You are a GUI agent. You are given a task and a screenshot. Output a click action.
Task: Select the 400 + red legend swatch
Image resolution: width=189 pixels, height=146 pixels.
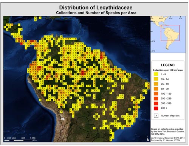156,108
